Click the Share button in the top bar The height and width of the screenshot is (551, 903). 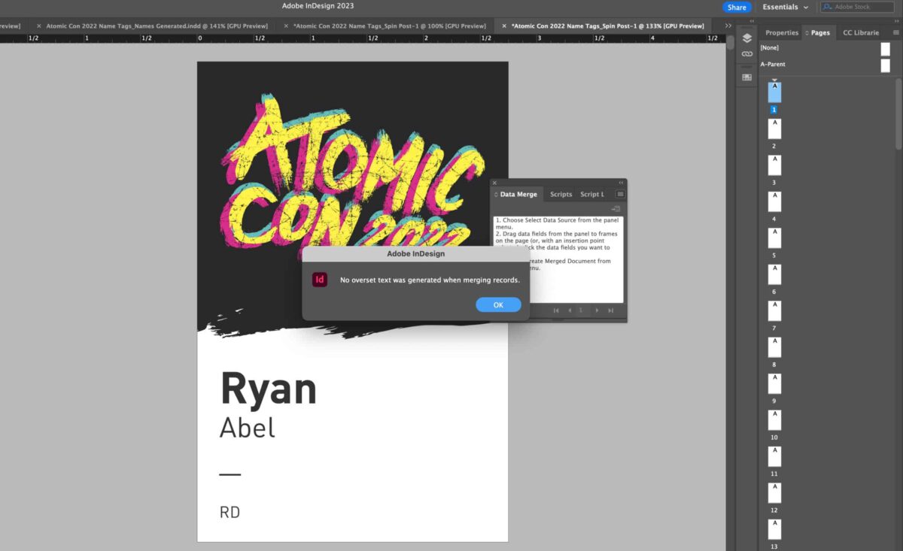(x=736, y=6)
